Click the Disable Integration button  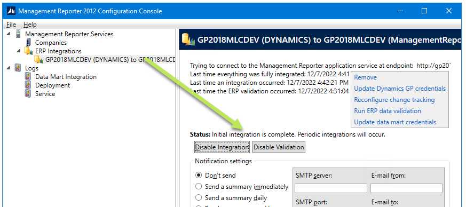[222, 147]
